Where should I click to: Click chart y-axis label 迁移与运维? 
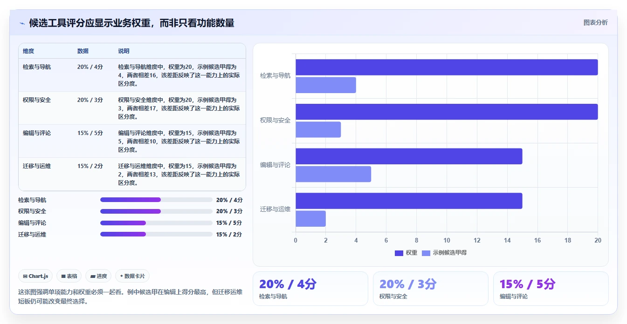click(275, 209)
